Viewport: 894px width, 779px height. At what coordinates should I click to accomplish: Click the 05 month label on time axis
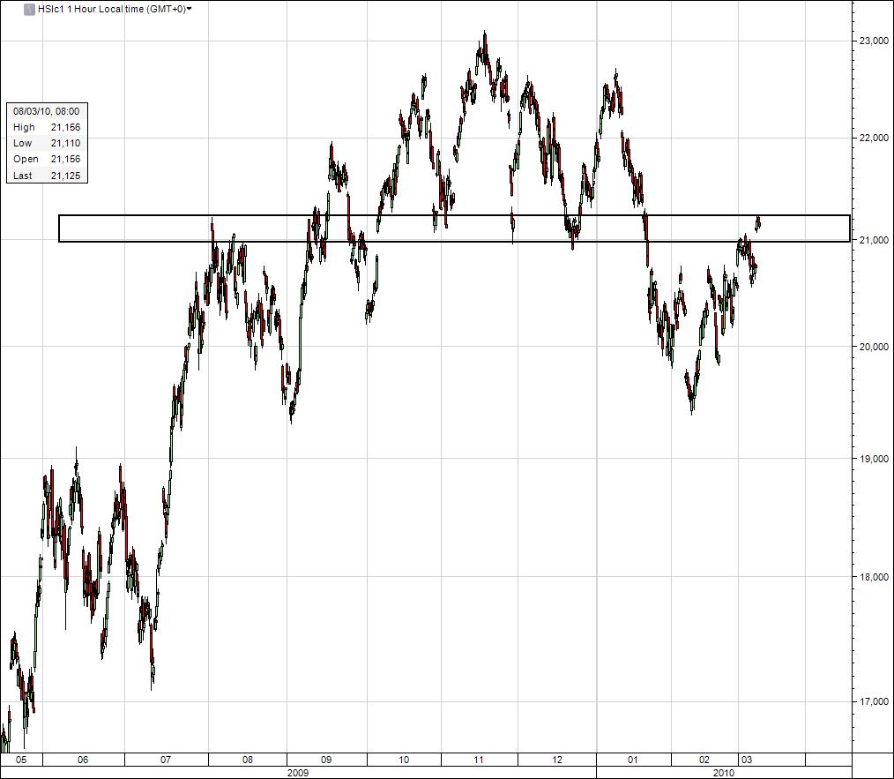point(21,760)
